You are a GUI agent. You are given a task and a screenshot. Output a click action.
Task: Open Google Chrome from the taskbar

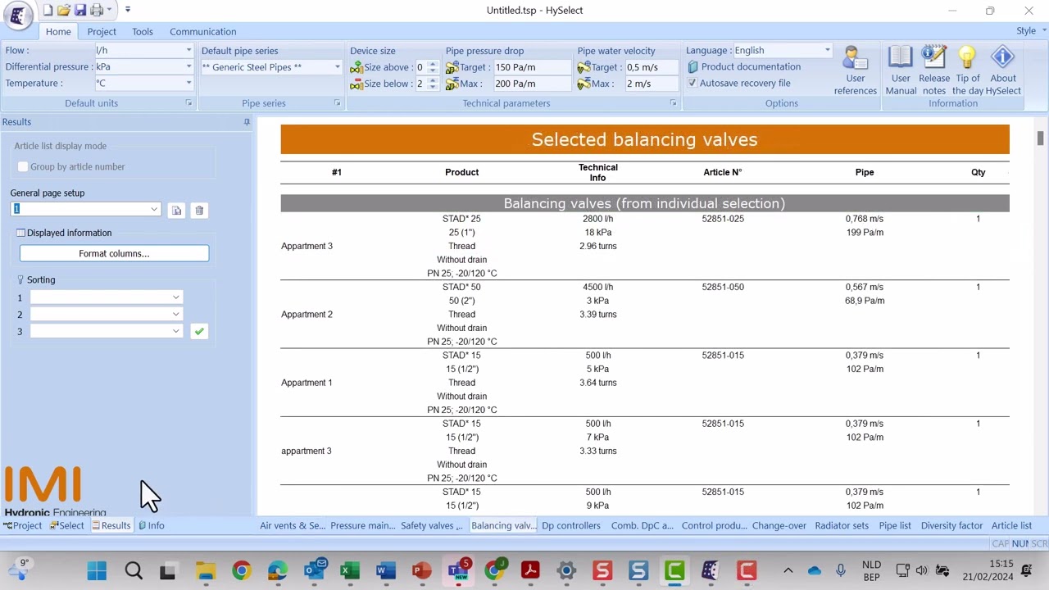(242, 570)
